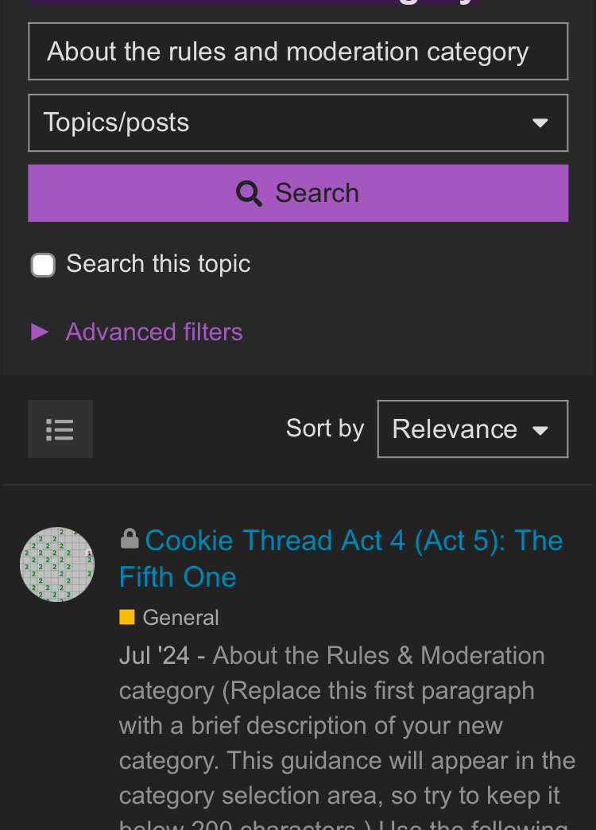
Task: Click 'Fifth One' part of topic title
Action: pos(178,577)
